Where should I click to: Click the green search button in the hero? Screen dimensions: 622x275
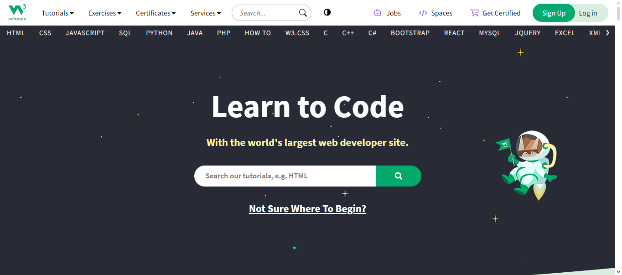coord(398,176)
